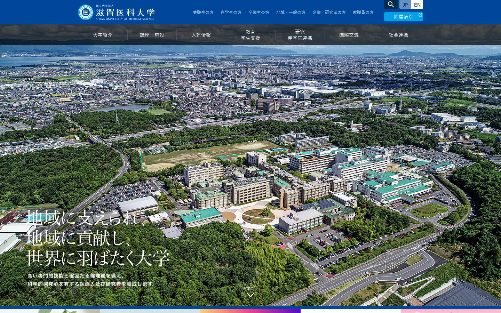This screenshot has height=313, width=501.
Task: Open the 講座・施設 menu
Action: [152, 35]
